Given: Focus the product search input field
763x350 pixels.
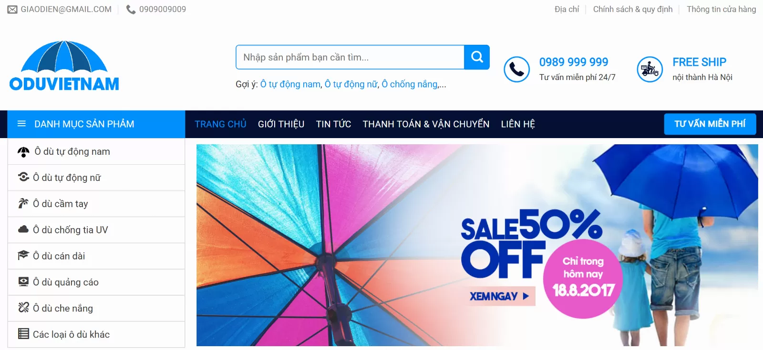Looking at the screenshot, I should pos(350,57).
